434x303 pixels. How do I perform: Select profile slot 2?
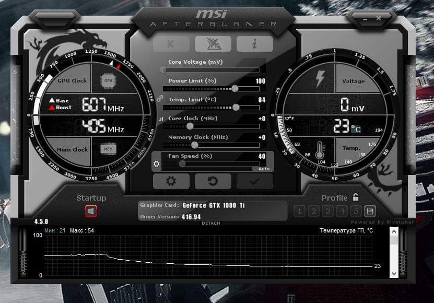point(313,212)
